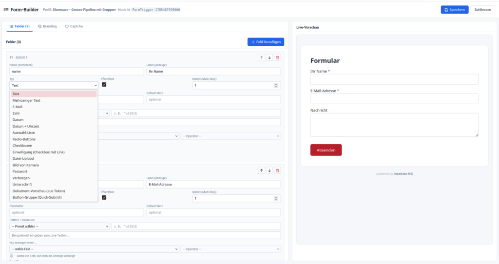Click the Nachricht preview textarea
The image size is (499, 264).
(394, 125)
